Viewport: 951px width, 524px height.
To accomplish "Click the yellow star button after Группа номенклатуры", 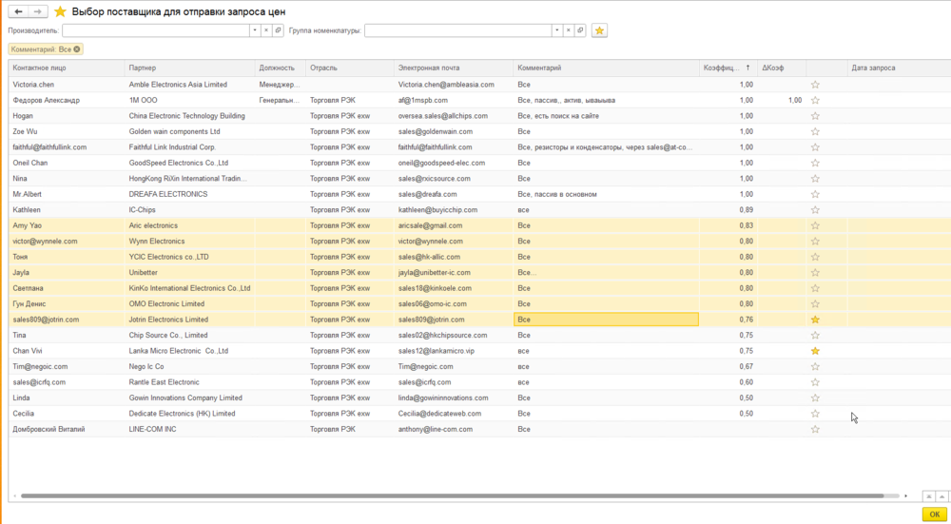I will point(599,30).
